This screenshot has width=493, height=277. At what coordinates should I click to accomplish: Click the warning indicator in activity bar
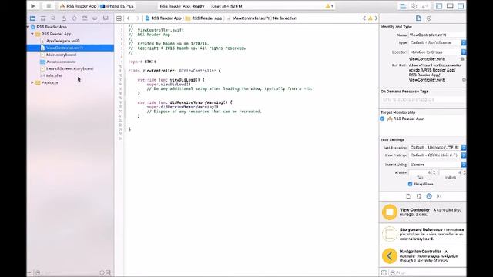click(x=329, y=6)
